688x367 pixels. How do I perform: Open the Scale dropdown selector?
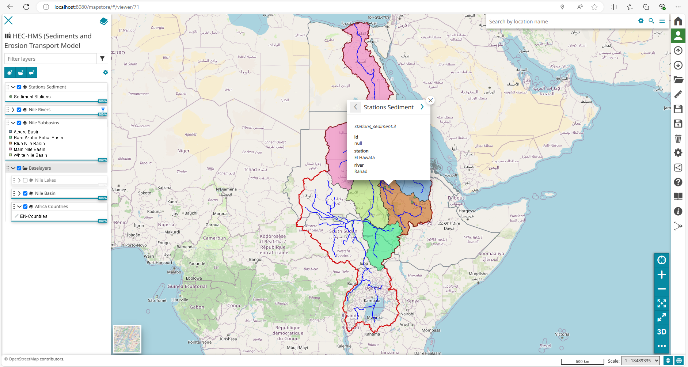641,361
